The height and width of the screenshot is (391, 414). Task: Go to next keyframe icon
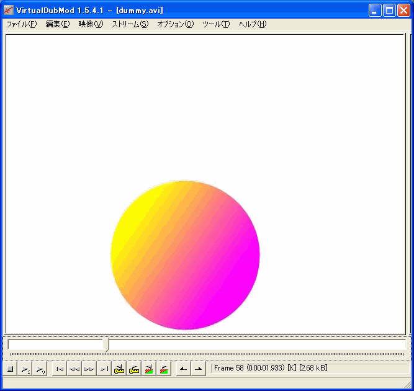tap(134, 369)
